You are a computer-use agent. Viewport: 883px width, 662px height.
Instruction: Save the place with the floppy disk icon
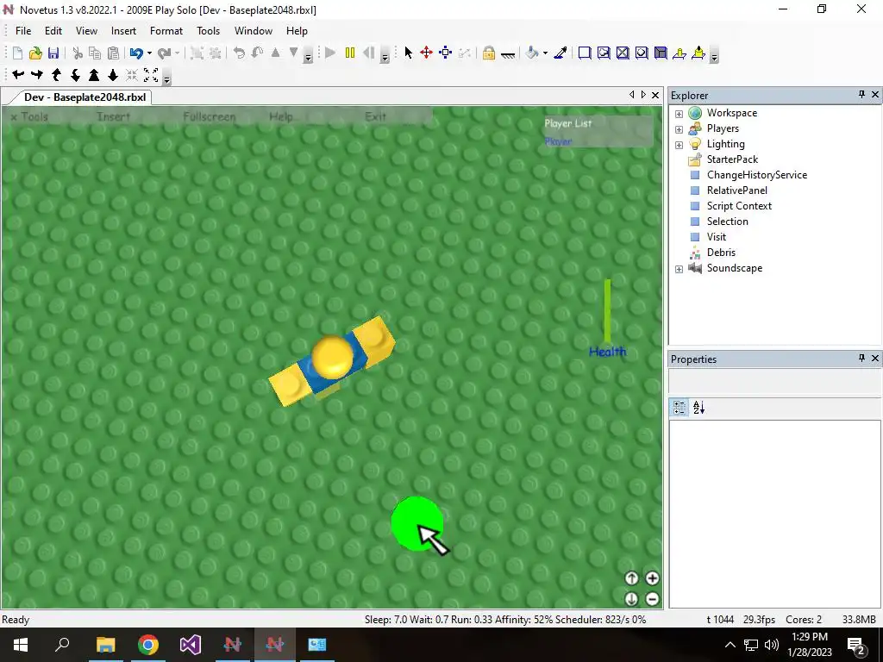pyautogui.click(x=53, y=53)
